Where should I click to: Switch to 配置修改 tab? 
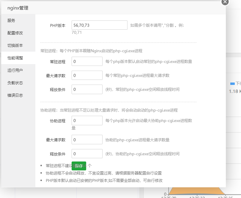click(18, 33)
